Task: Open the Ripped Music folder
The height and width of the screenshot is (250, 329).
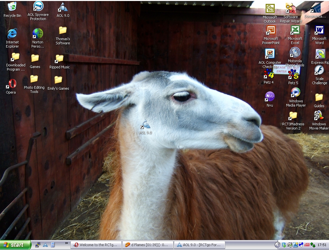Action: pos(59,59)
